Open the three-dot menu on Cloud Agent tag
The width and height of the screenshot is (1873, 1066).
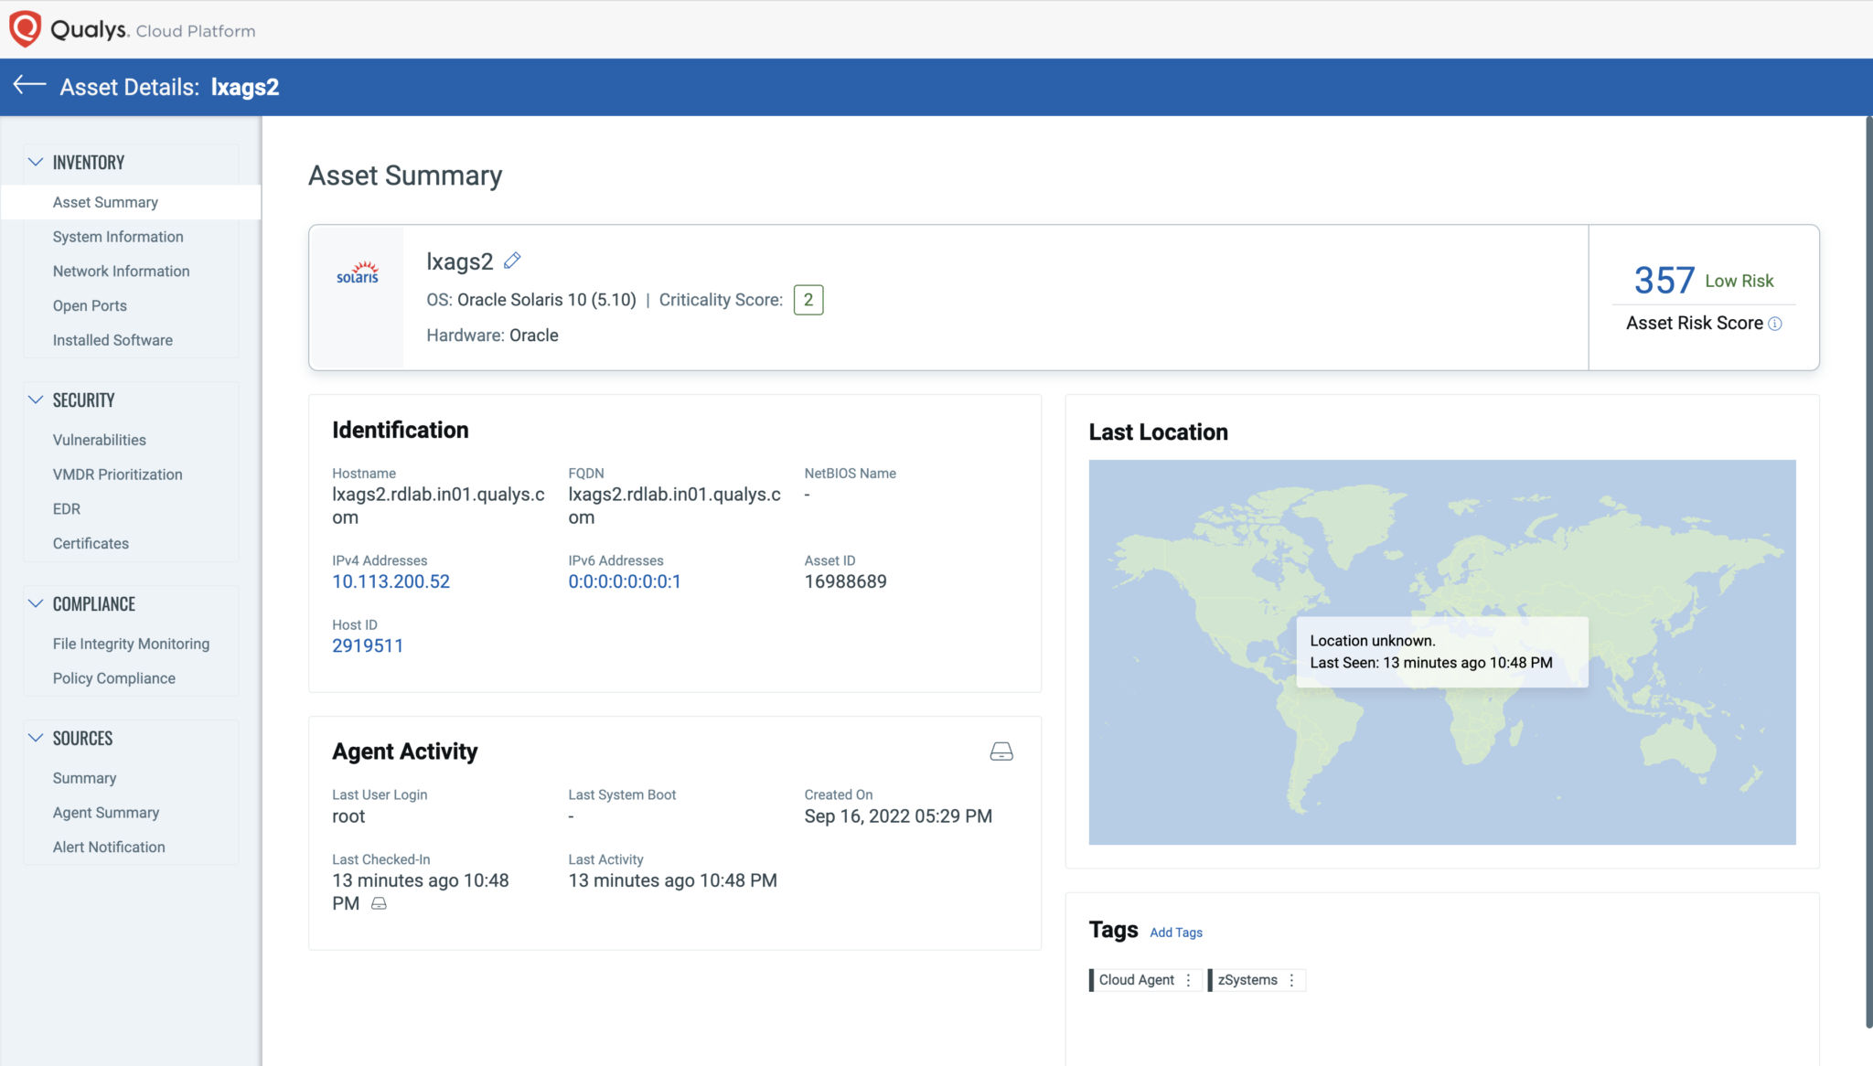(1189, 979)
